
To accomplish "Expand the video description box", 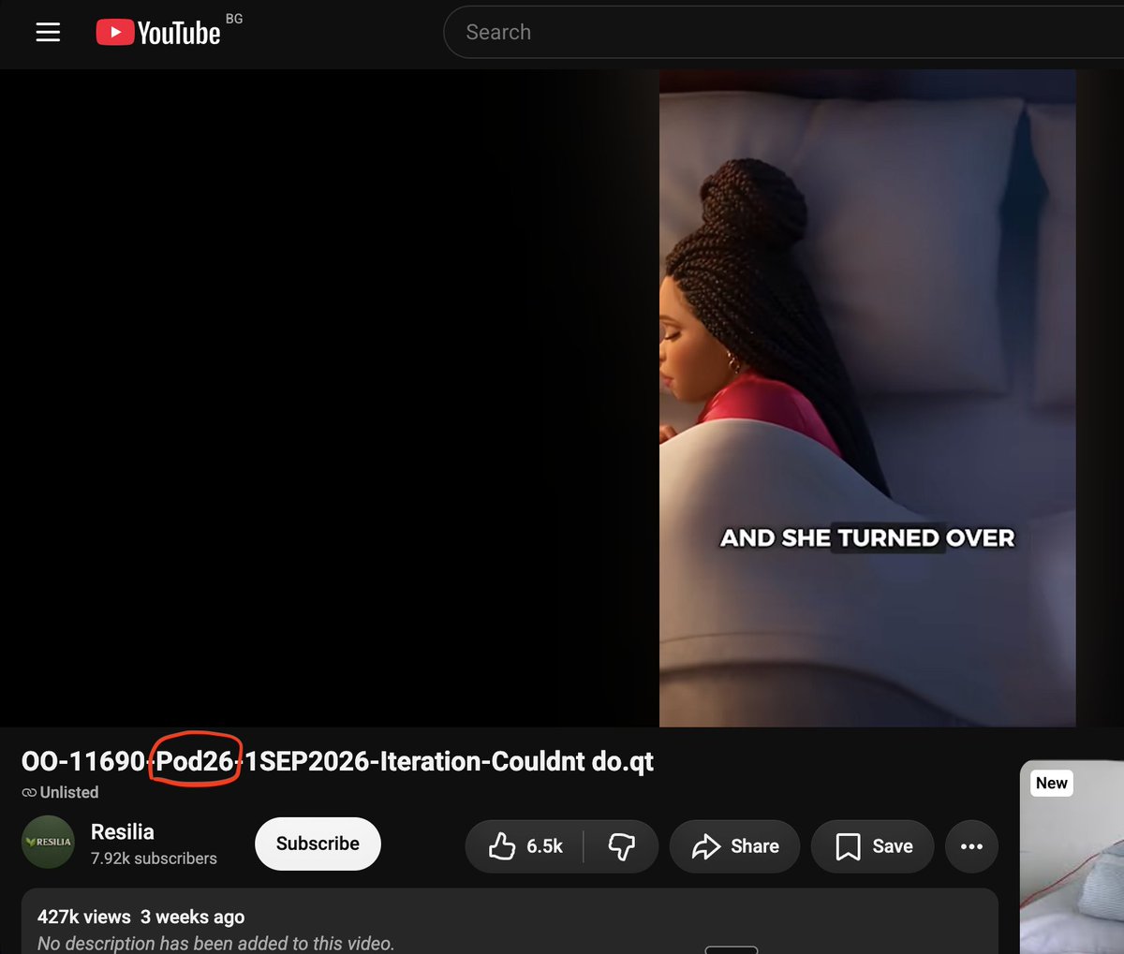I will pos(510,921).
